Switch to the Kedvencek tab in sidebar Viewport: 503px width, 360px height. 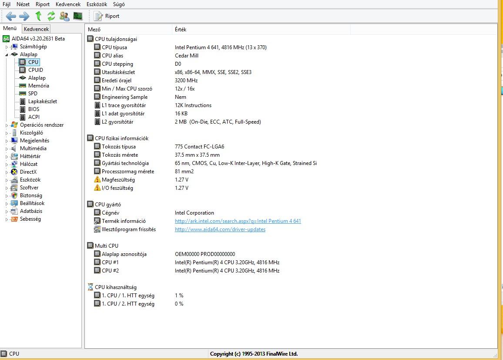pyautogui.click(x=36, y=29)
